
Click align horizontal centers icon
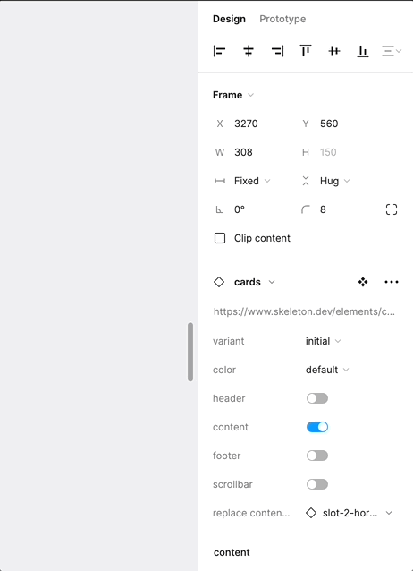[249, 51]
